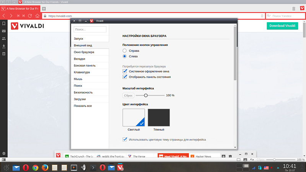Open the Downloads panel in the sidebar

point(4,46)
